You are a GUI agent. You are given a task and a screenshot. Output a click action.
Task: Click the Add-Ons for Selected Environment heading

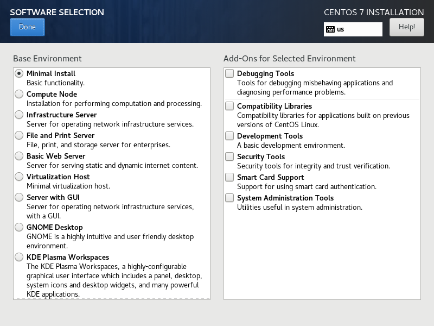pyautogui.click(x=289, y=58)
